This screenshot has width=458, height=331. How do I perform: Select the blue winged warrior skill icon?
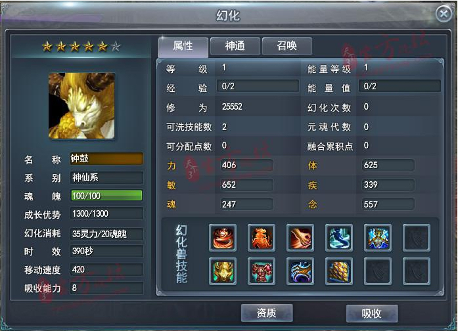(x=378, y=238)
